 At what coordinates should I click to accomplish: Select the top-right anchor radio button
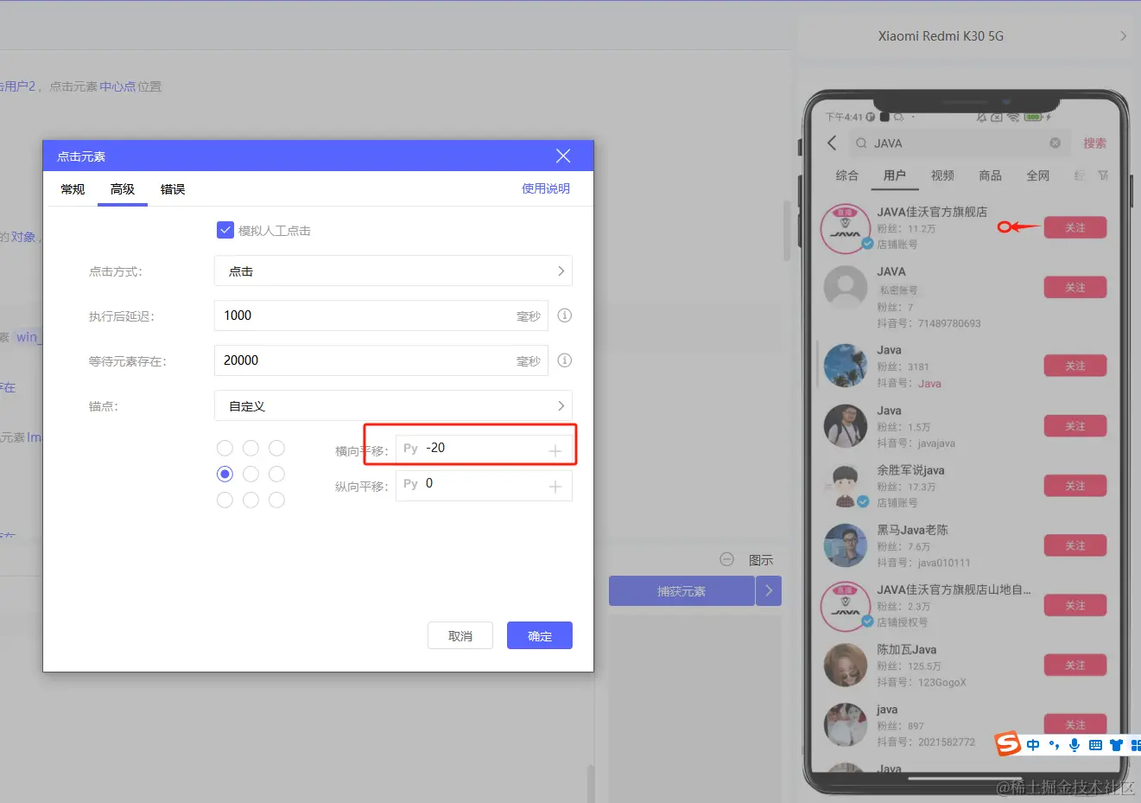coord(277,448)
